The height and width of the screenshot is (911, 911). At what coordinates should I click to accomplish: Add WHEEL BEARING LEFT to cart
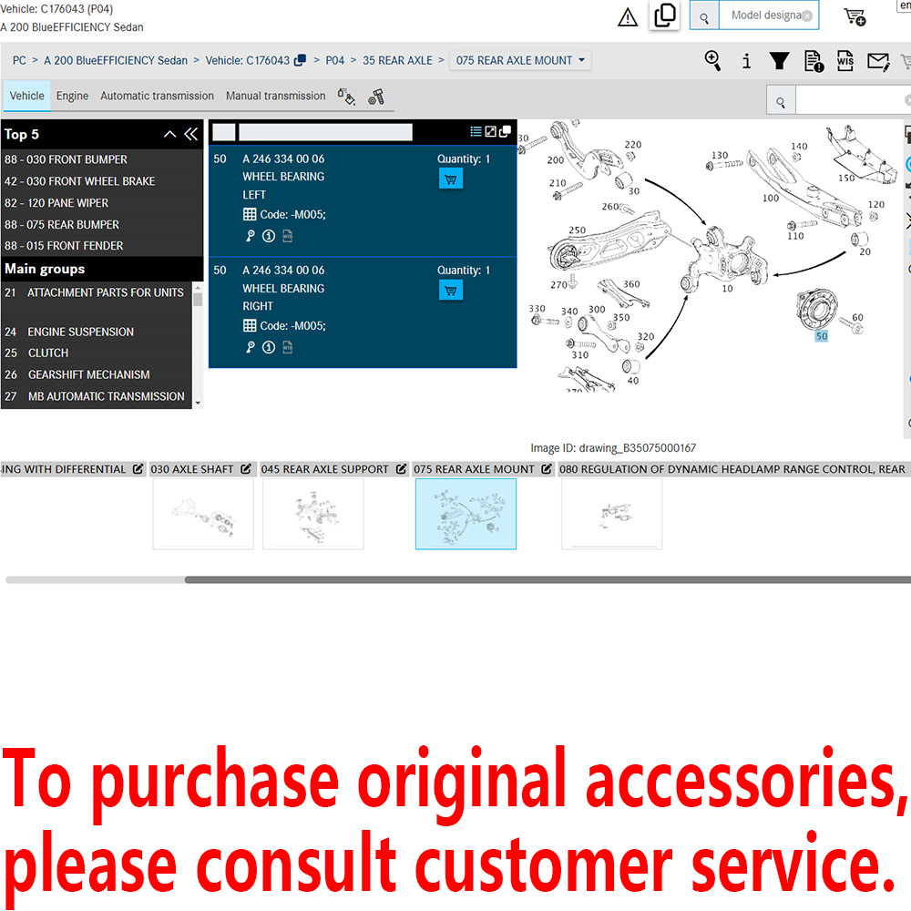(450, 179)
